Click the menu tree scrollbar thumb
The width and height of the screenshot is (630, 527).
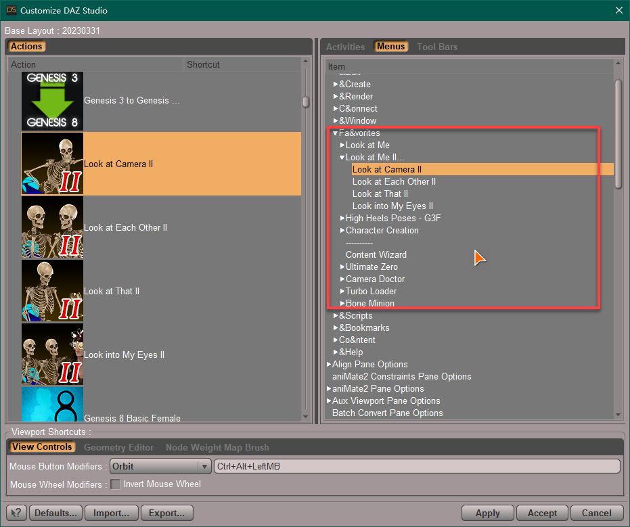pyautogui.click(x=618, y=134)
